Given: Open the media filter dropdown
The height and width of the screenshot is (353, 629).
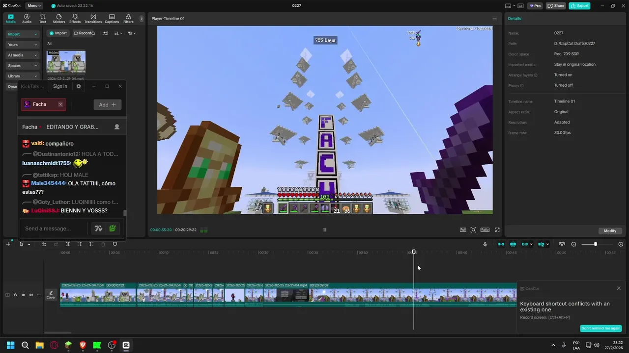Looking at the screenshot, I should 131,33.
